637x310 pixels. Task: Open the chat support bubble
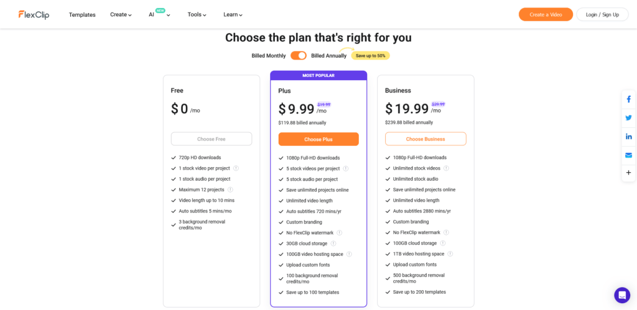[622, 295]
